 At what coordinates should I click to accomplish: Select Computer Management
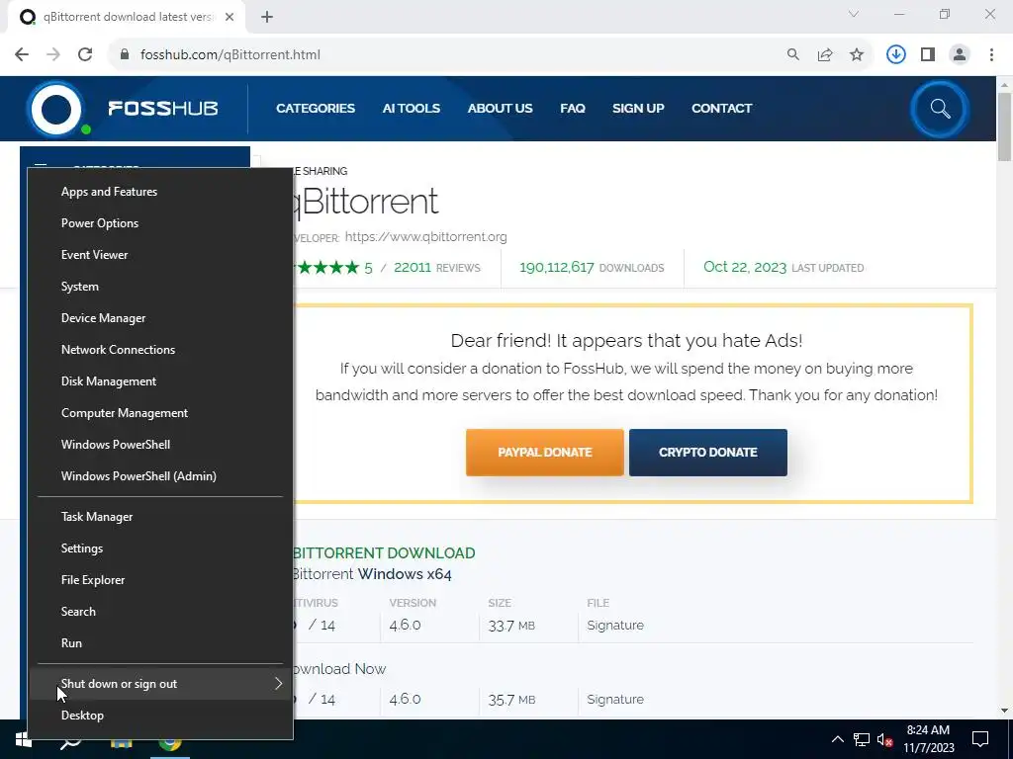pos(160,413)
